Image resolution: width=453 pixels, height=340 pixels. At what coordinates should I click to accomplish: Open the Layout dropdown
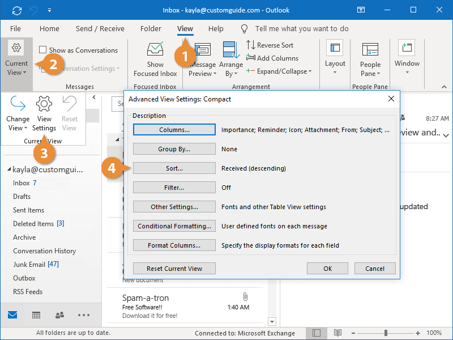pyautogui.click(x=335, y=57)
